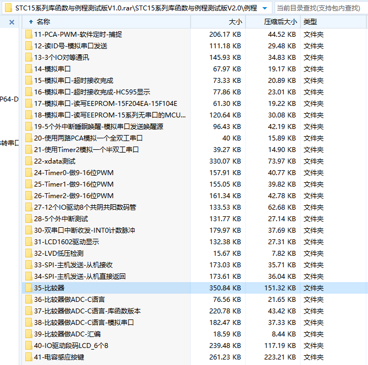Click folder icon of 16-模拟串口-超时接收完成-HC595显示
This screenshot has width=368, height=365.
[x=29, y=92]
